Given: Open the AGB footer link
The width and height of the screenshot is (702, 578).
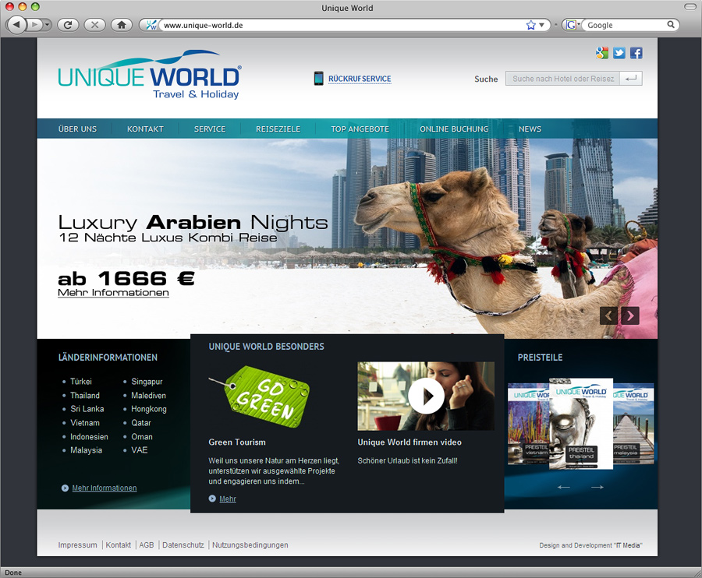Looking at the screenshot, I should click(x=147, y=545).
